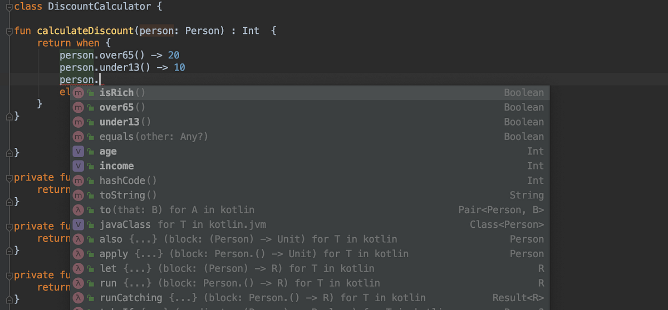Collapse the DiscountCalculator class fold marker
Image resolution: width=668 pixels, height=310 pixels.
pos(8,7)
